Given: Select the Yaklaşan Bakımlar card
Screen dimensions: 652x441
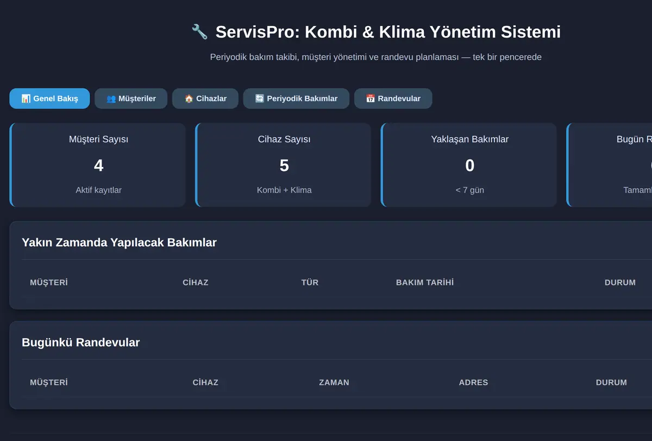Looking at the screenshot, I should click(469, 165).
